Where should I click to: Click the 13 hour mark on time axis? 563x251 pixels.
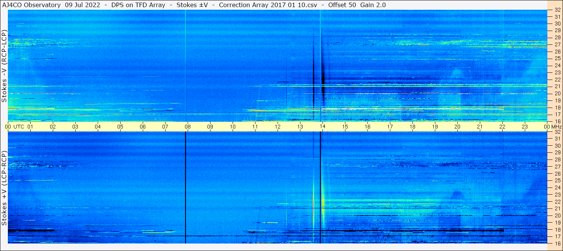pos(300,127)
